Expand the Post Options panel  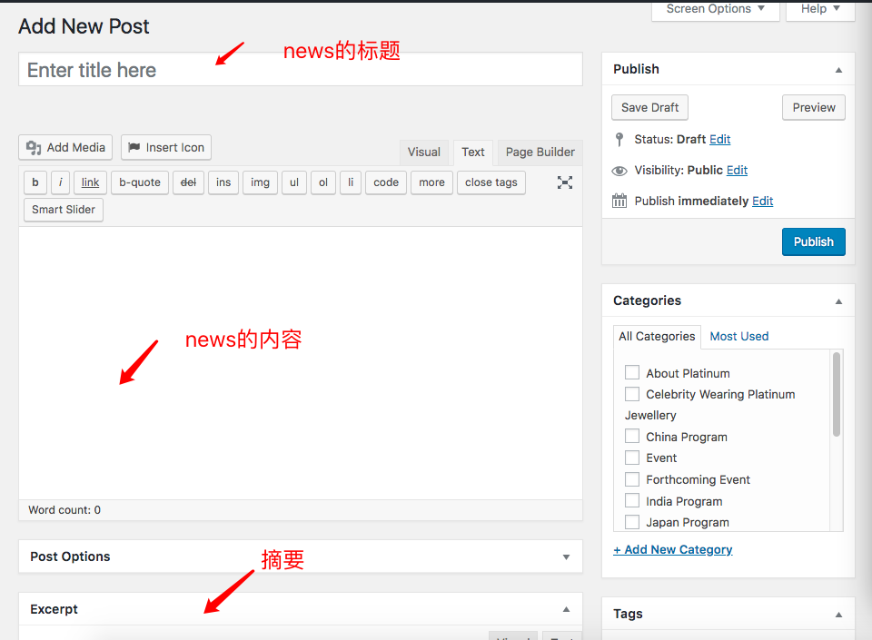566,556
